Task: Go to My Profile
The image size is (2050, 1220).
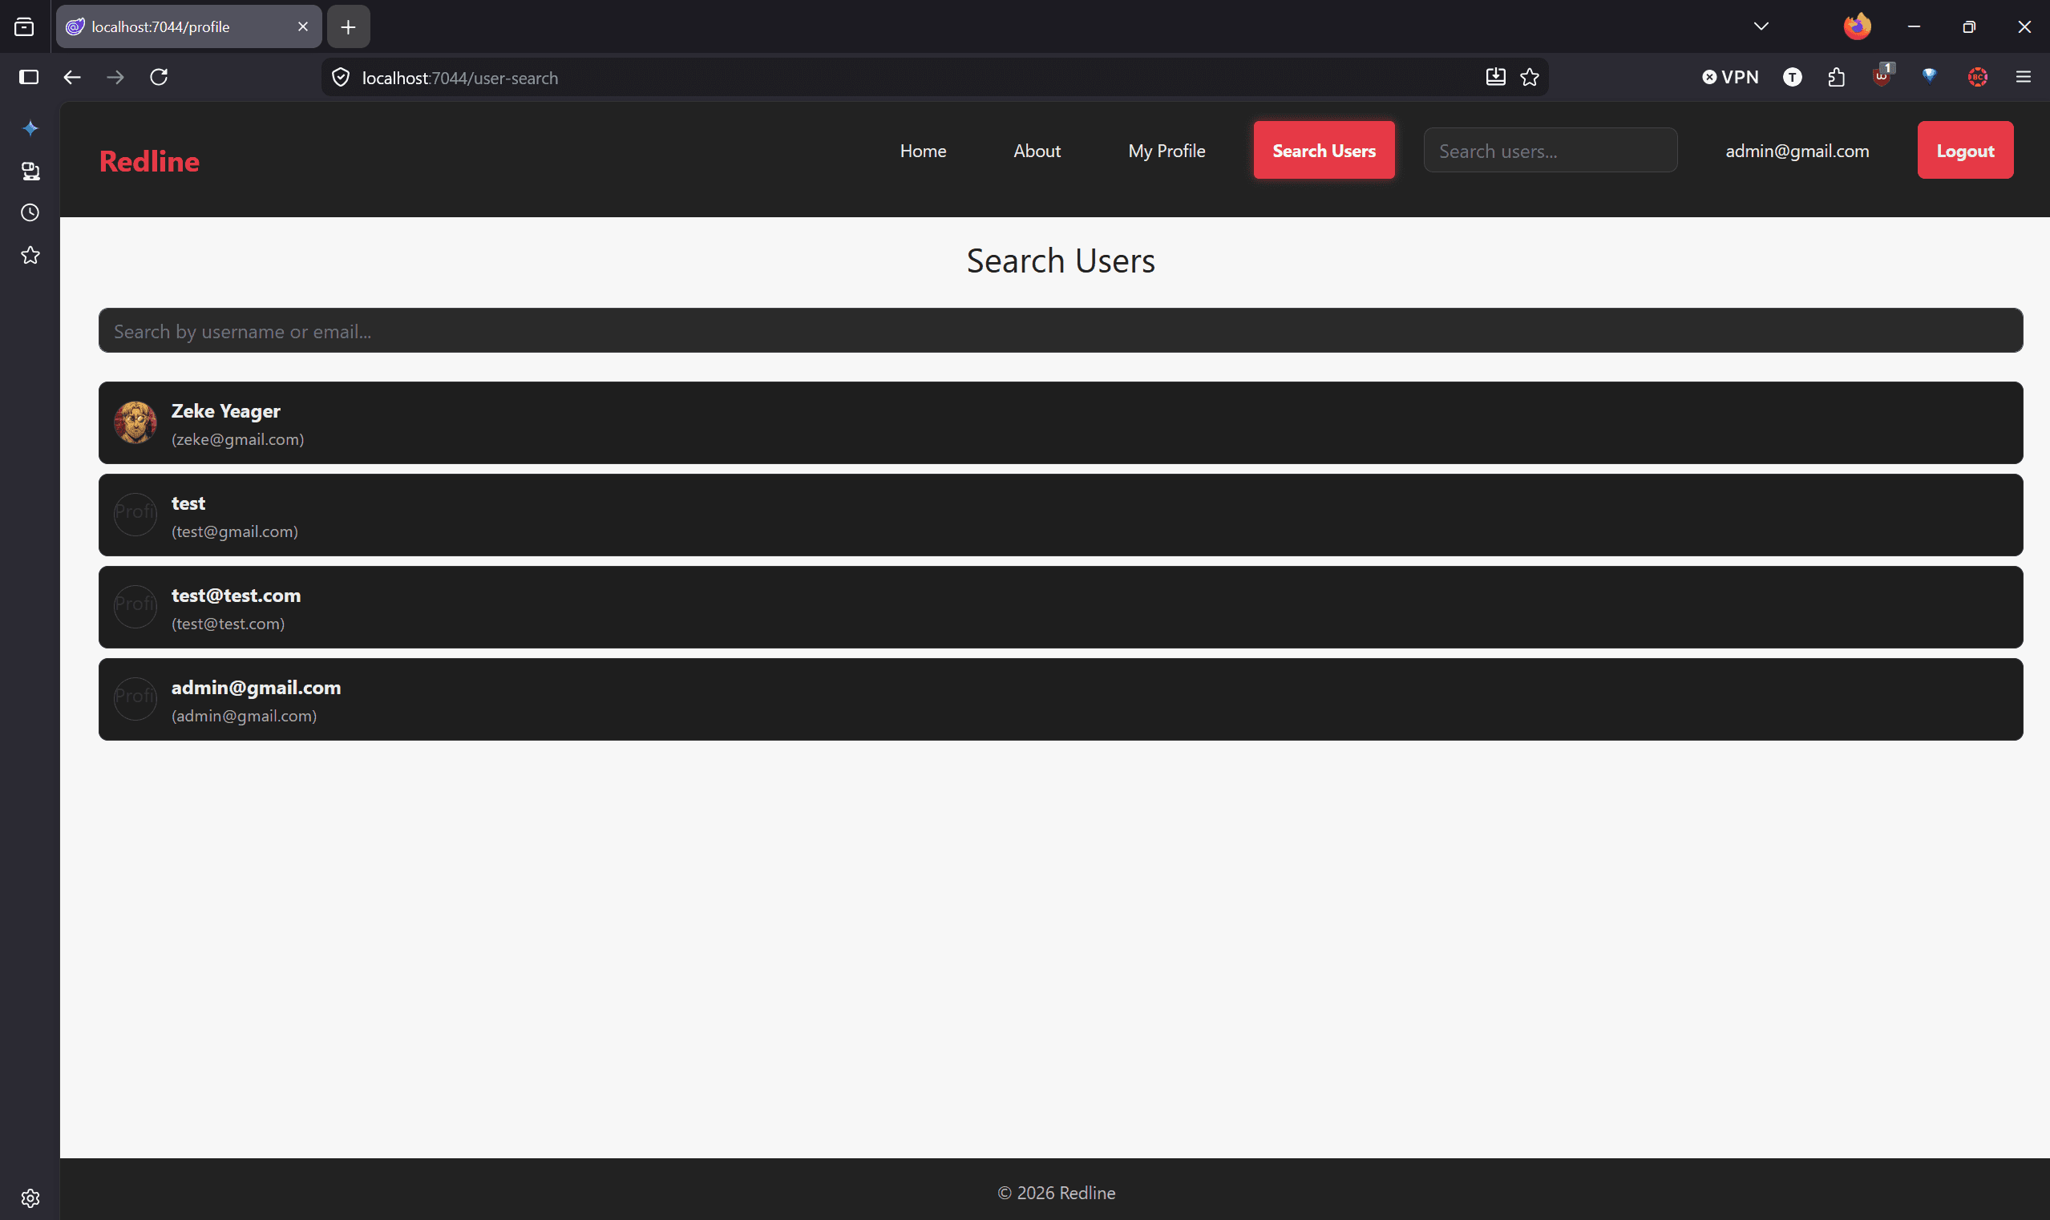Action: (1166, 151)
